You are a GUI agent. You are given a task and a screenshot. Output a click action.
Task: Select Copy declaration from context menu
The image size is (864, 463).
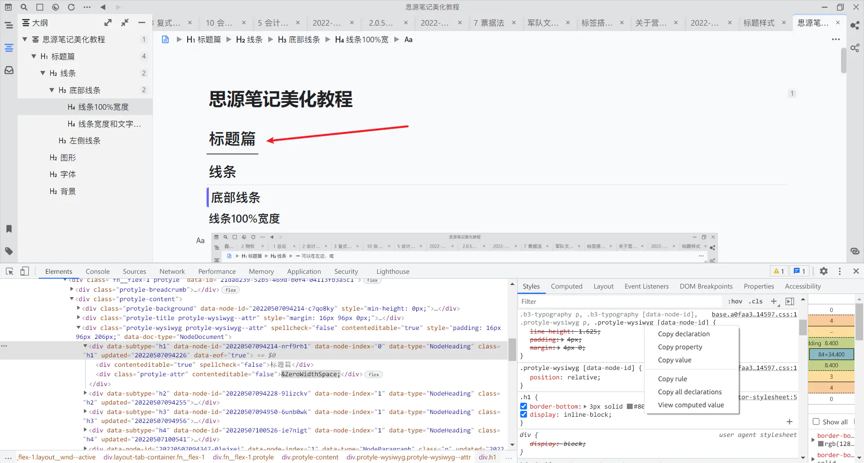click(684, 334)
